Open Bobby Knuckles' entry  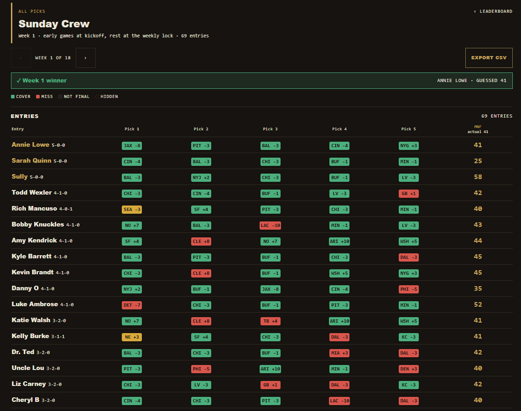click(x=37, y=225)
